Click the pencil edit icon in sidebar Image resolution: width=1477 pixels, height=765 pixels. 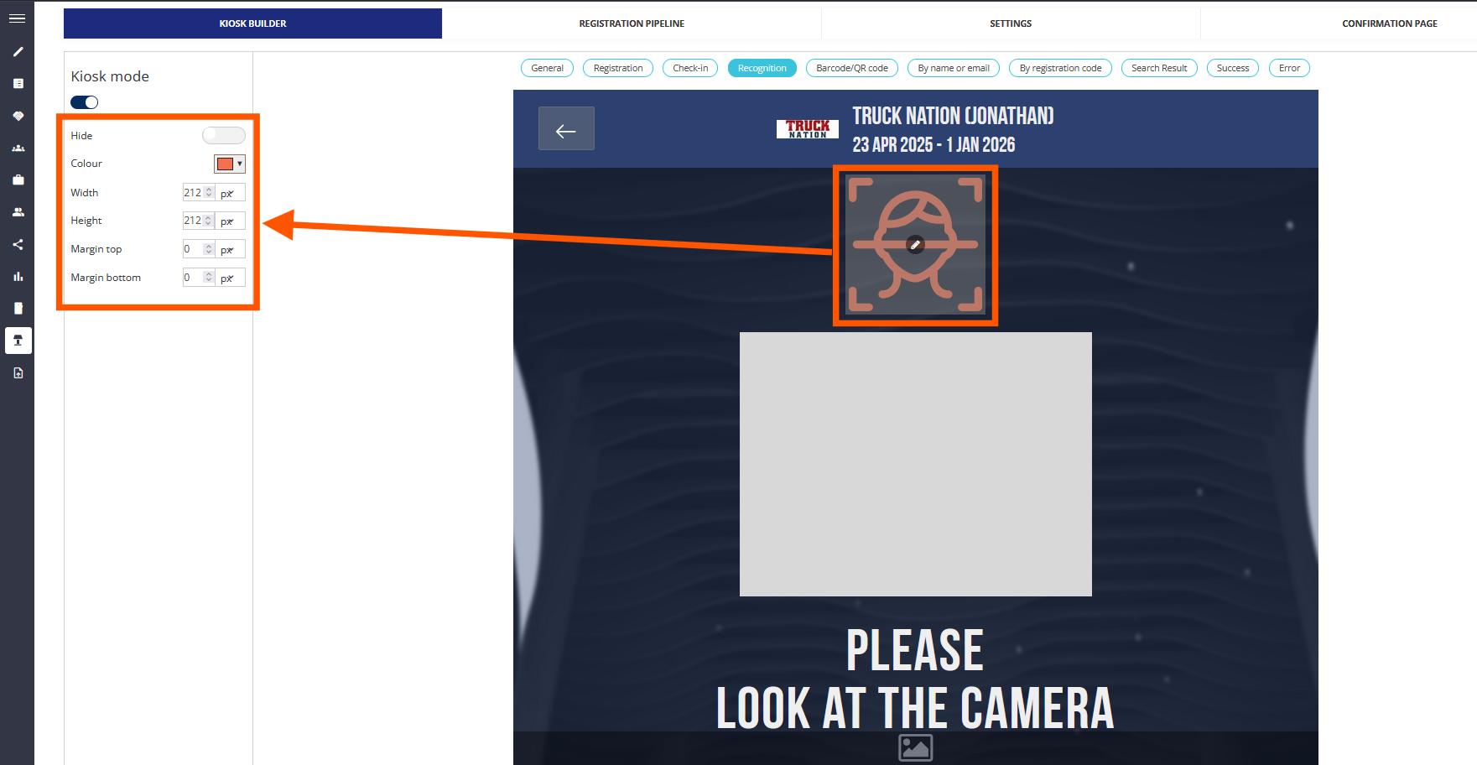pos(18,52)
